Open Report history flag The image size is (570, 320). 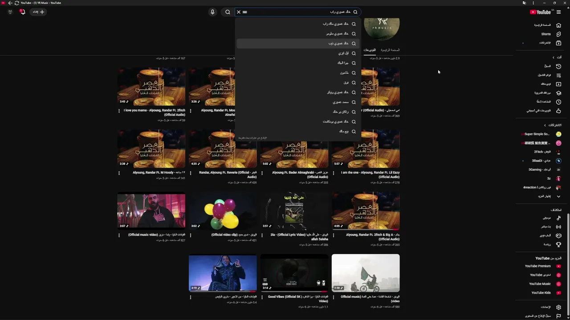[558, 316]
